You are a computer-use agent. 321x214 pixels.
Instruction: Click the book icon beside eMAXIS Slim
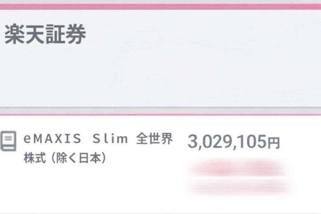8,141
